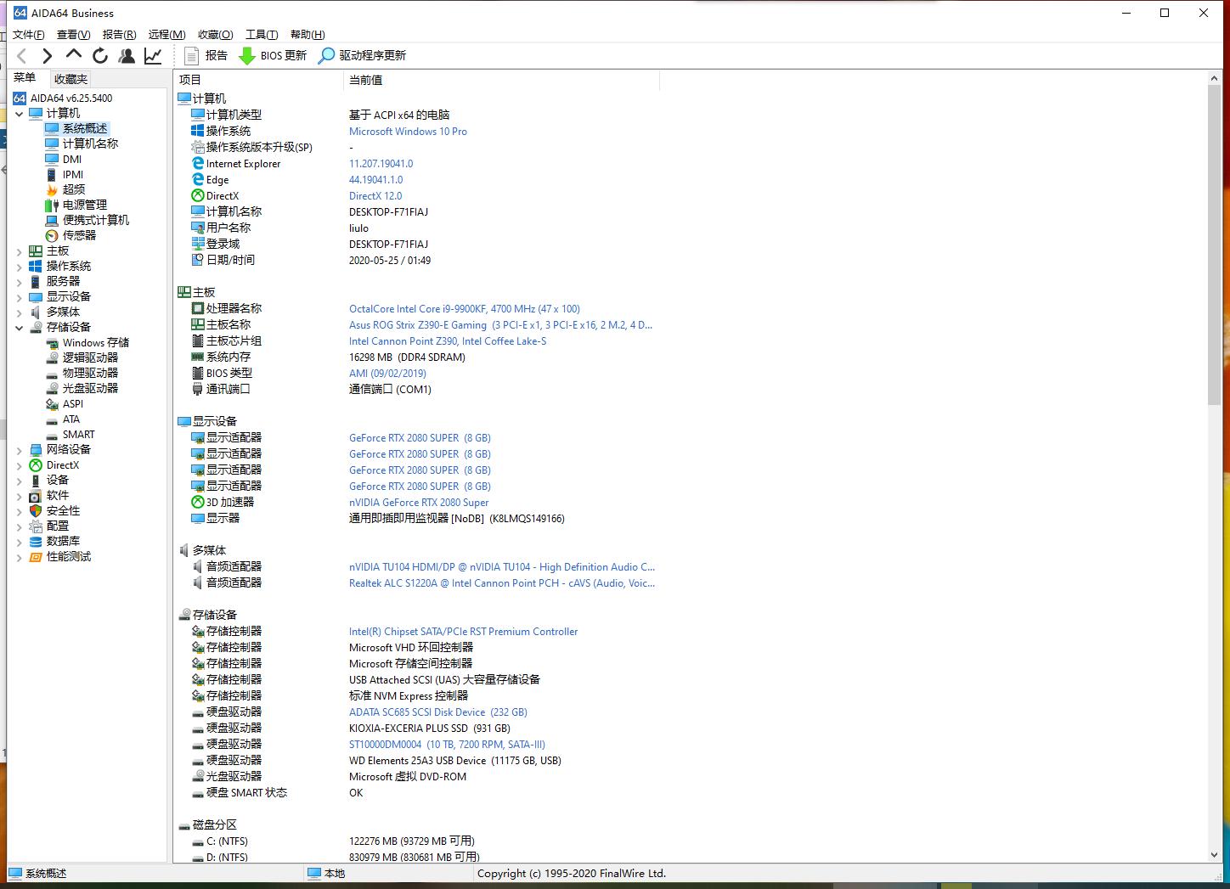Expand the 性能测试 tree node
1230x889 pixels.
coord(20,558)
